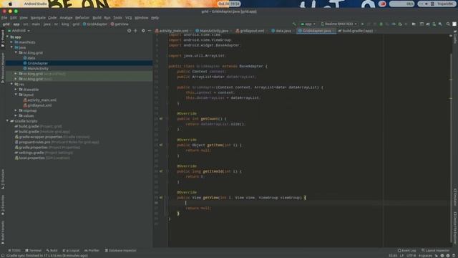458x258 pixels.
Task: Collapse the res folder
Action: (x=11, y=85)
